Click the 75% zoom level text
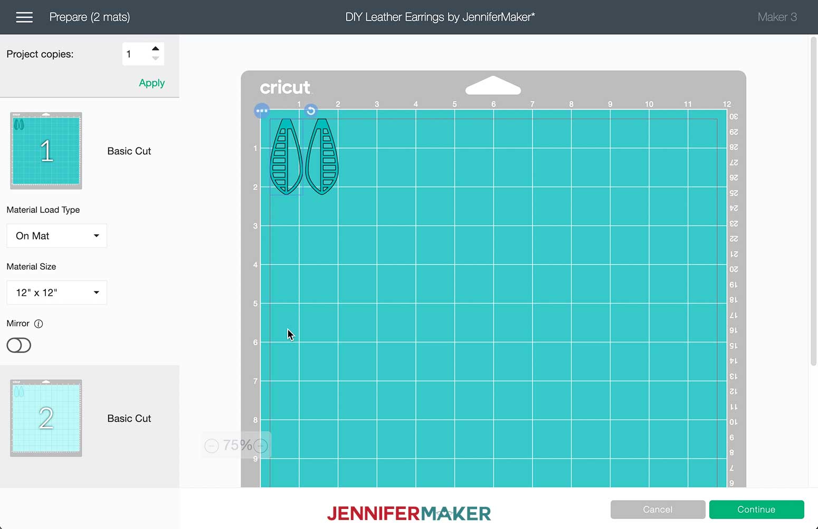The height and width of the screenshot is (529, 818). click(x=237, y=445)
